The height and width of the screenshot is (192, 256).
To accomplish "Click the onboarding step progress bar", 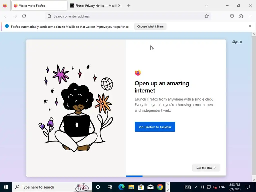I will [176, 176].
